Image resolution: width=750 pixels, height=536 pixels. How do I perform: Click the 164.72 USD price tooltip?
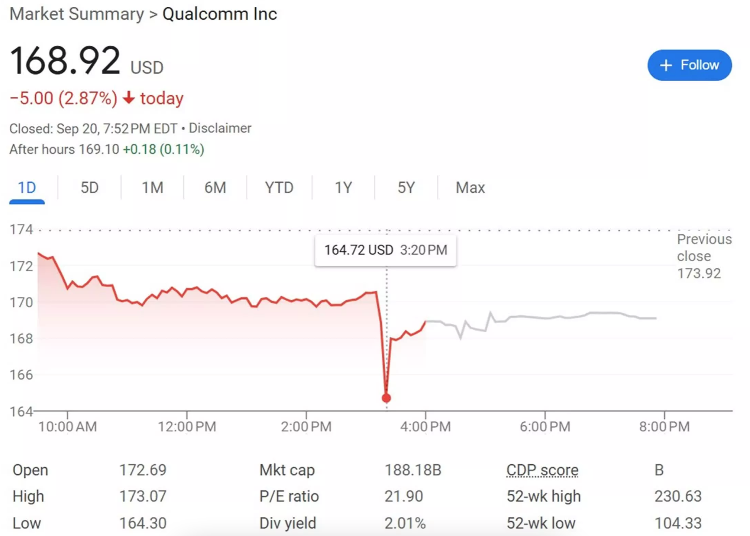pos(385,250)
